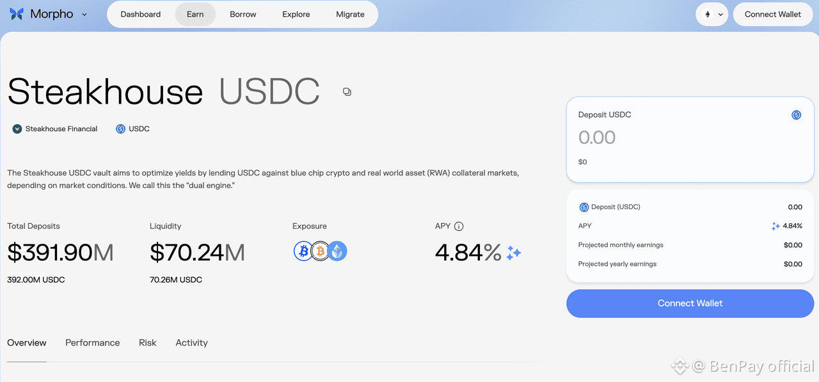Screen dimensions: 819x382
Task: Open the Explore section
Action: pos(296,14)
